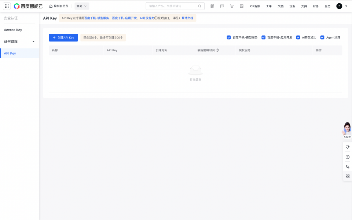This screenshot has width=352, height=220.
Task: Open AI开放能力 link in notice
Action: click(x=147, y=18)
